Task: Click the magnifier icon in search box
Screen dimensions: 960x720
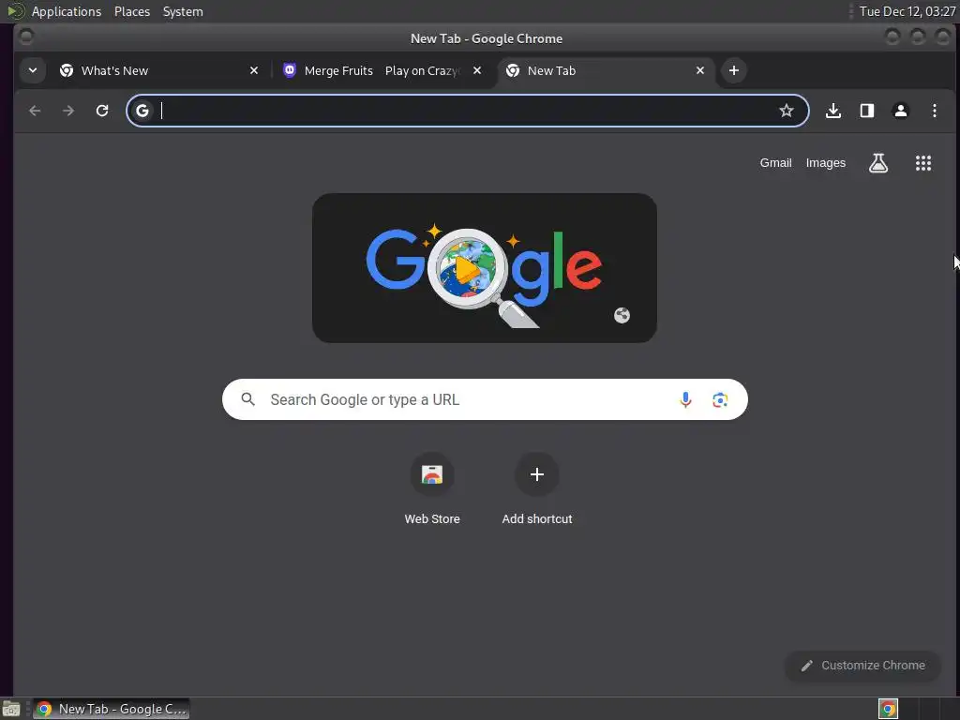Action: (x=247, y=399)
